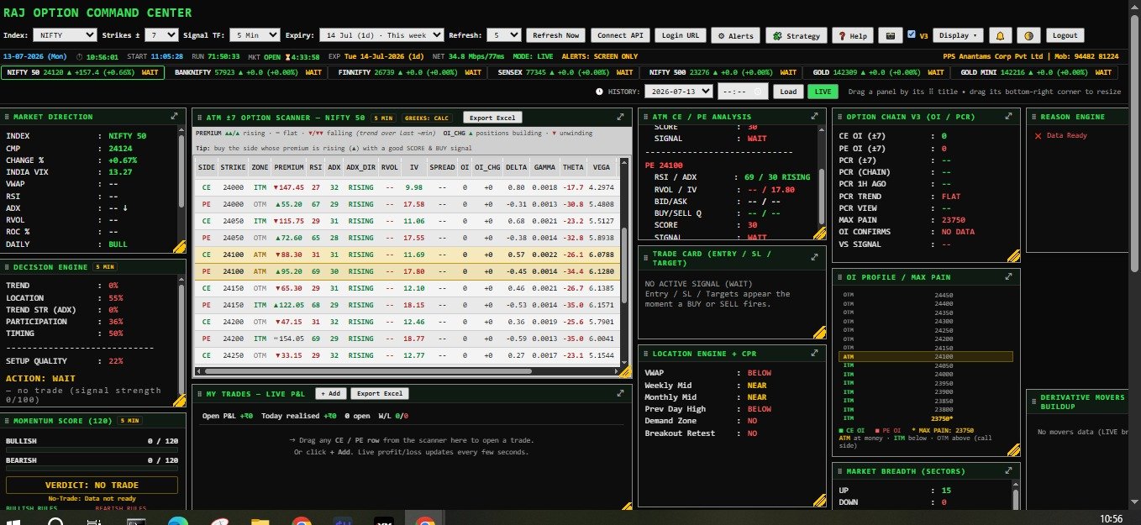Click the Login URL button
This screenshot has width=1141, height=525.
(x=681, y=35)
